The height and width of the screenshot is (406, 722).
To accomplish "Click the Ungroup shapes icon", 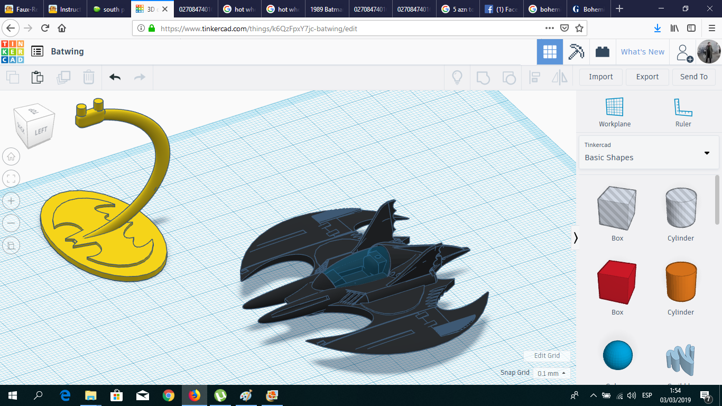I will point(508,77).
